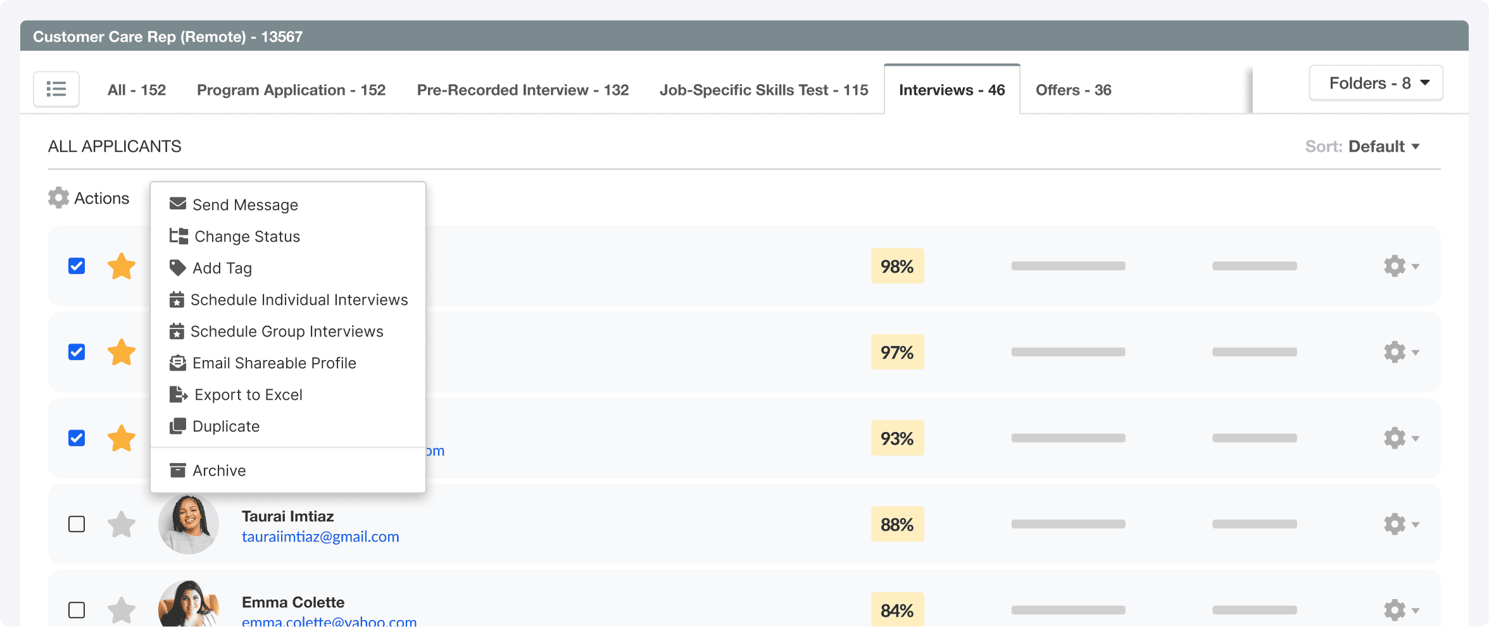Switch to the Offers - 36 tab

click(x=1073, y=89)
